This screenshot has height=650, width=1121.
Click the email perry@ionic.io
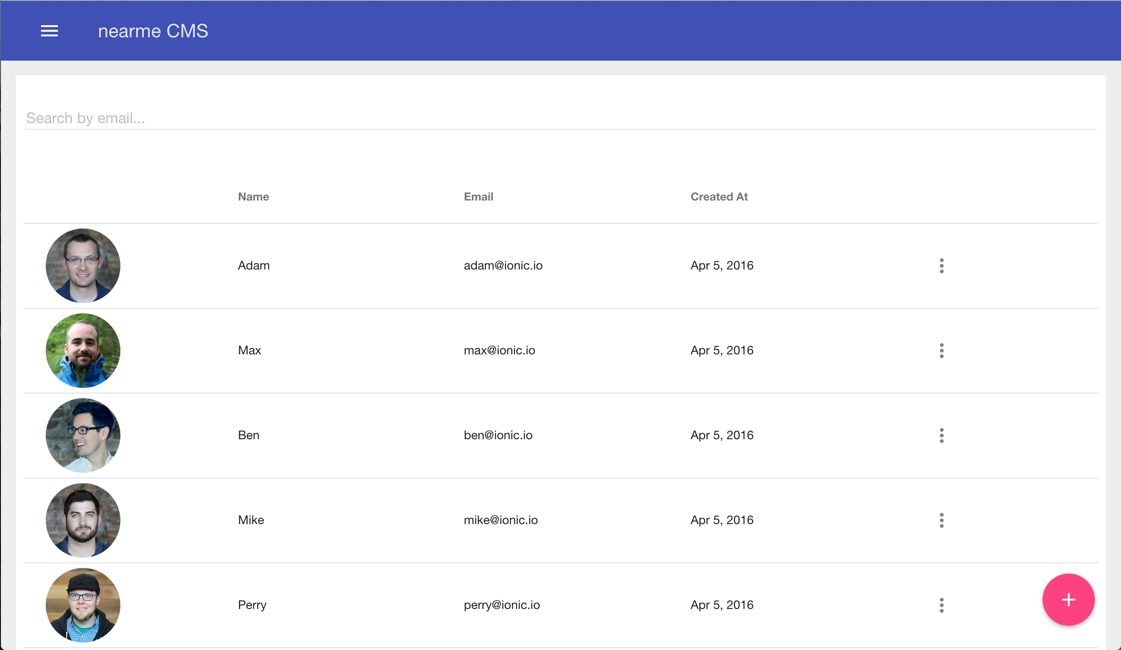coord(502,605)
